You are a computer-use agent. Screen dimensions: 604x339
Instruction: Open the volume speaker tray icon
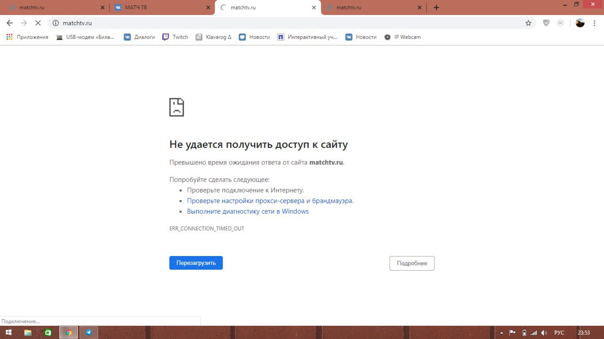click(x=544, y=332)
